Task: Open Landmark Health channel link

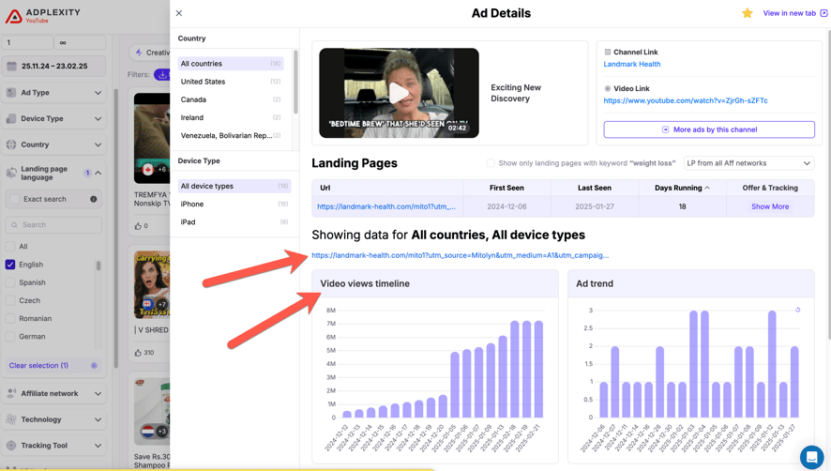Action: coord(632,64)
